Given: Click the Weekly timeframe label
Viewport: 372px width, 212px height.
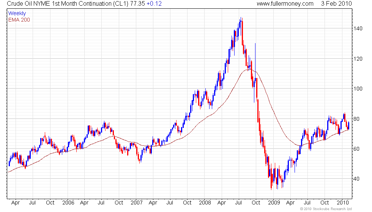Looking at the screenshot, I should click(x=17, y=14).
